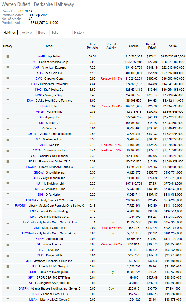Click the Buy activity in SIRI row
Viewport: 186px width, 307px height.
(111, 272)
